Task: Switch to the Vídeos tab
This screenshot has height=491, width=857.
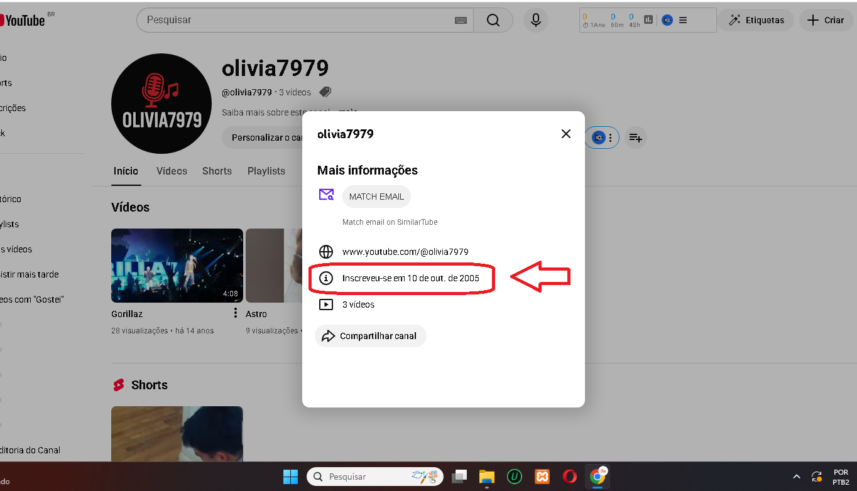Action: [x=172, y=171]
